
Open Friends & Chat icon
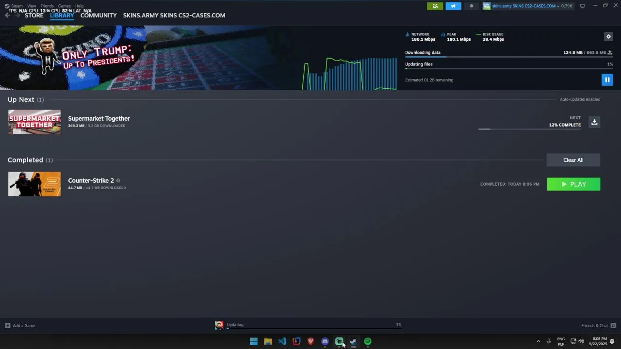[x=613, y=325]
